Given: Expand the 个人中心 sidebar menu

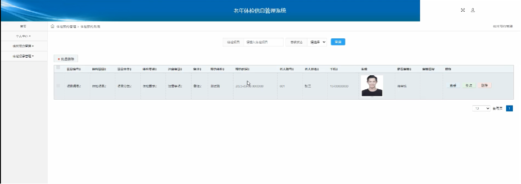Looking at the screenshot, I should coord(23,36).
